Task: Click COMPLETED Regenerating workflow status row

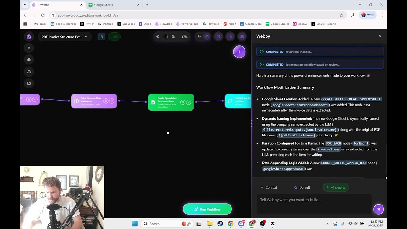Action: (320, 64)
